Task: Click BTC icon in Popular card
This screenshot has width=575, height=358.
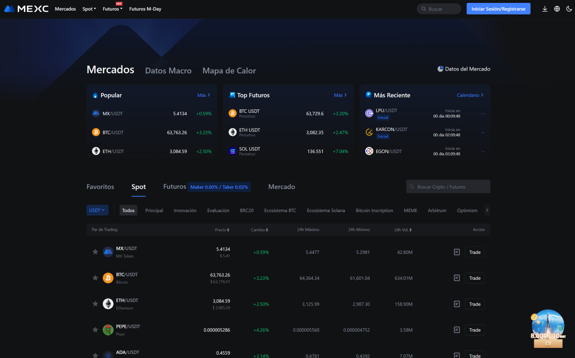Action: click(96, 132)
